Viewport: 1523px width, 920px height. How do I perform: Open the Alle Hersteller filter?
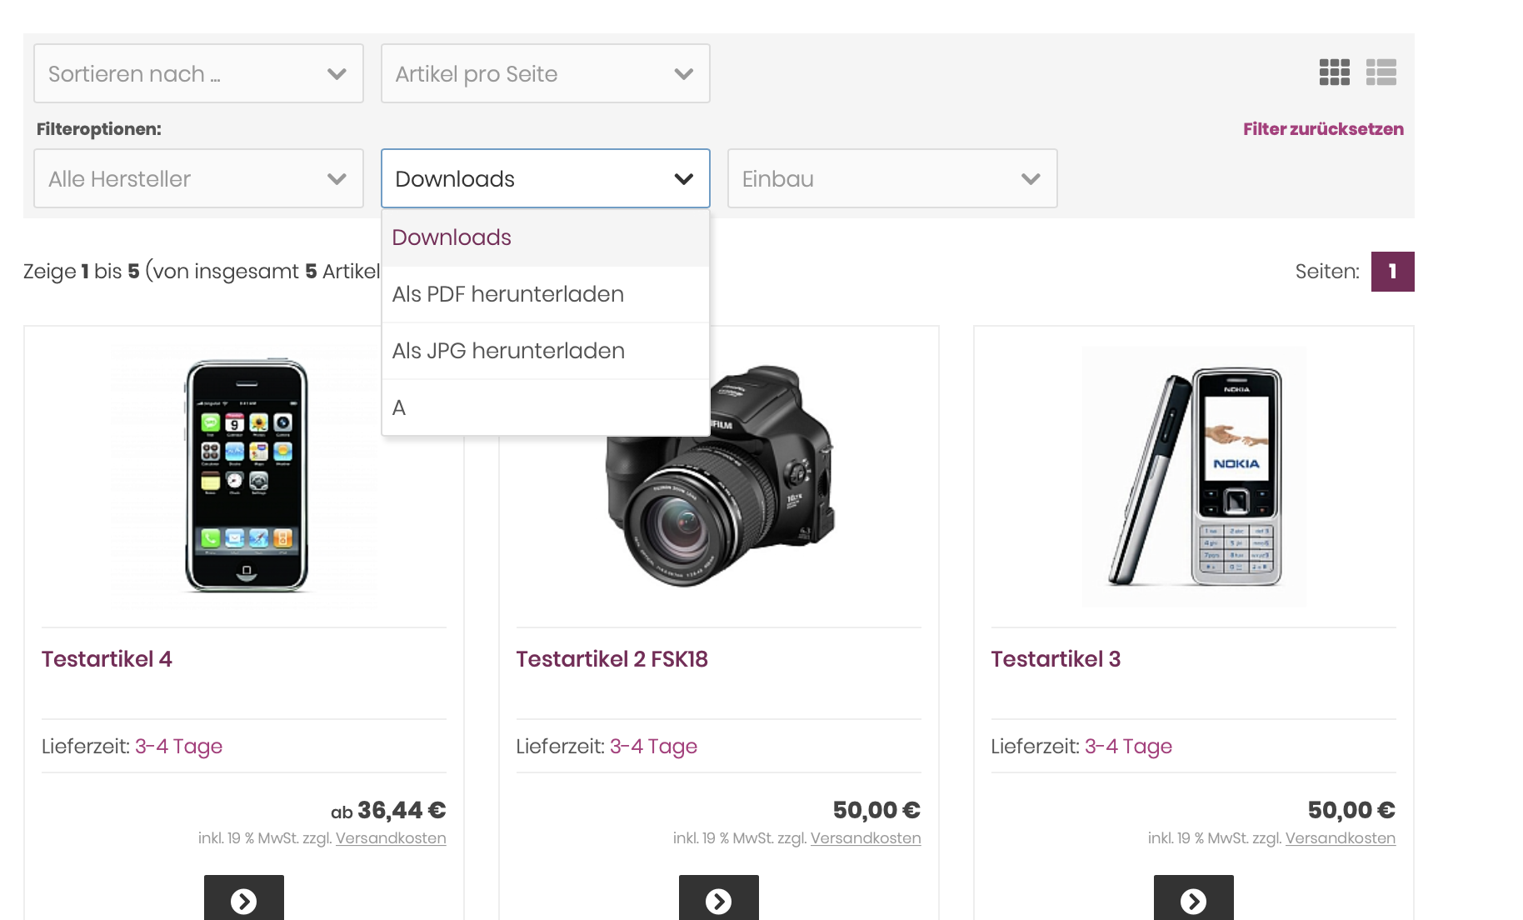click(198, 179)
